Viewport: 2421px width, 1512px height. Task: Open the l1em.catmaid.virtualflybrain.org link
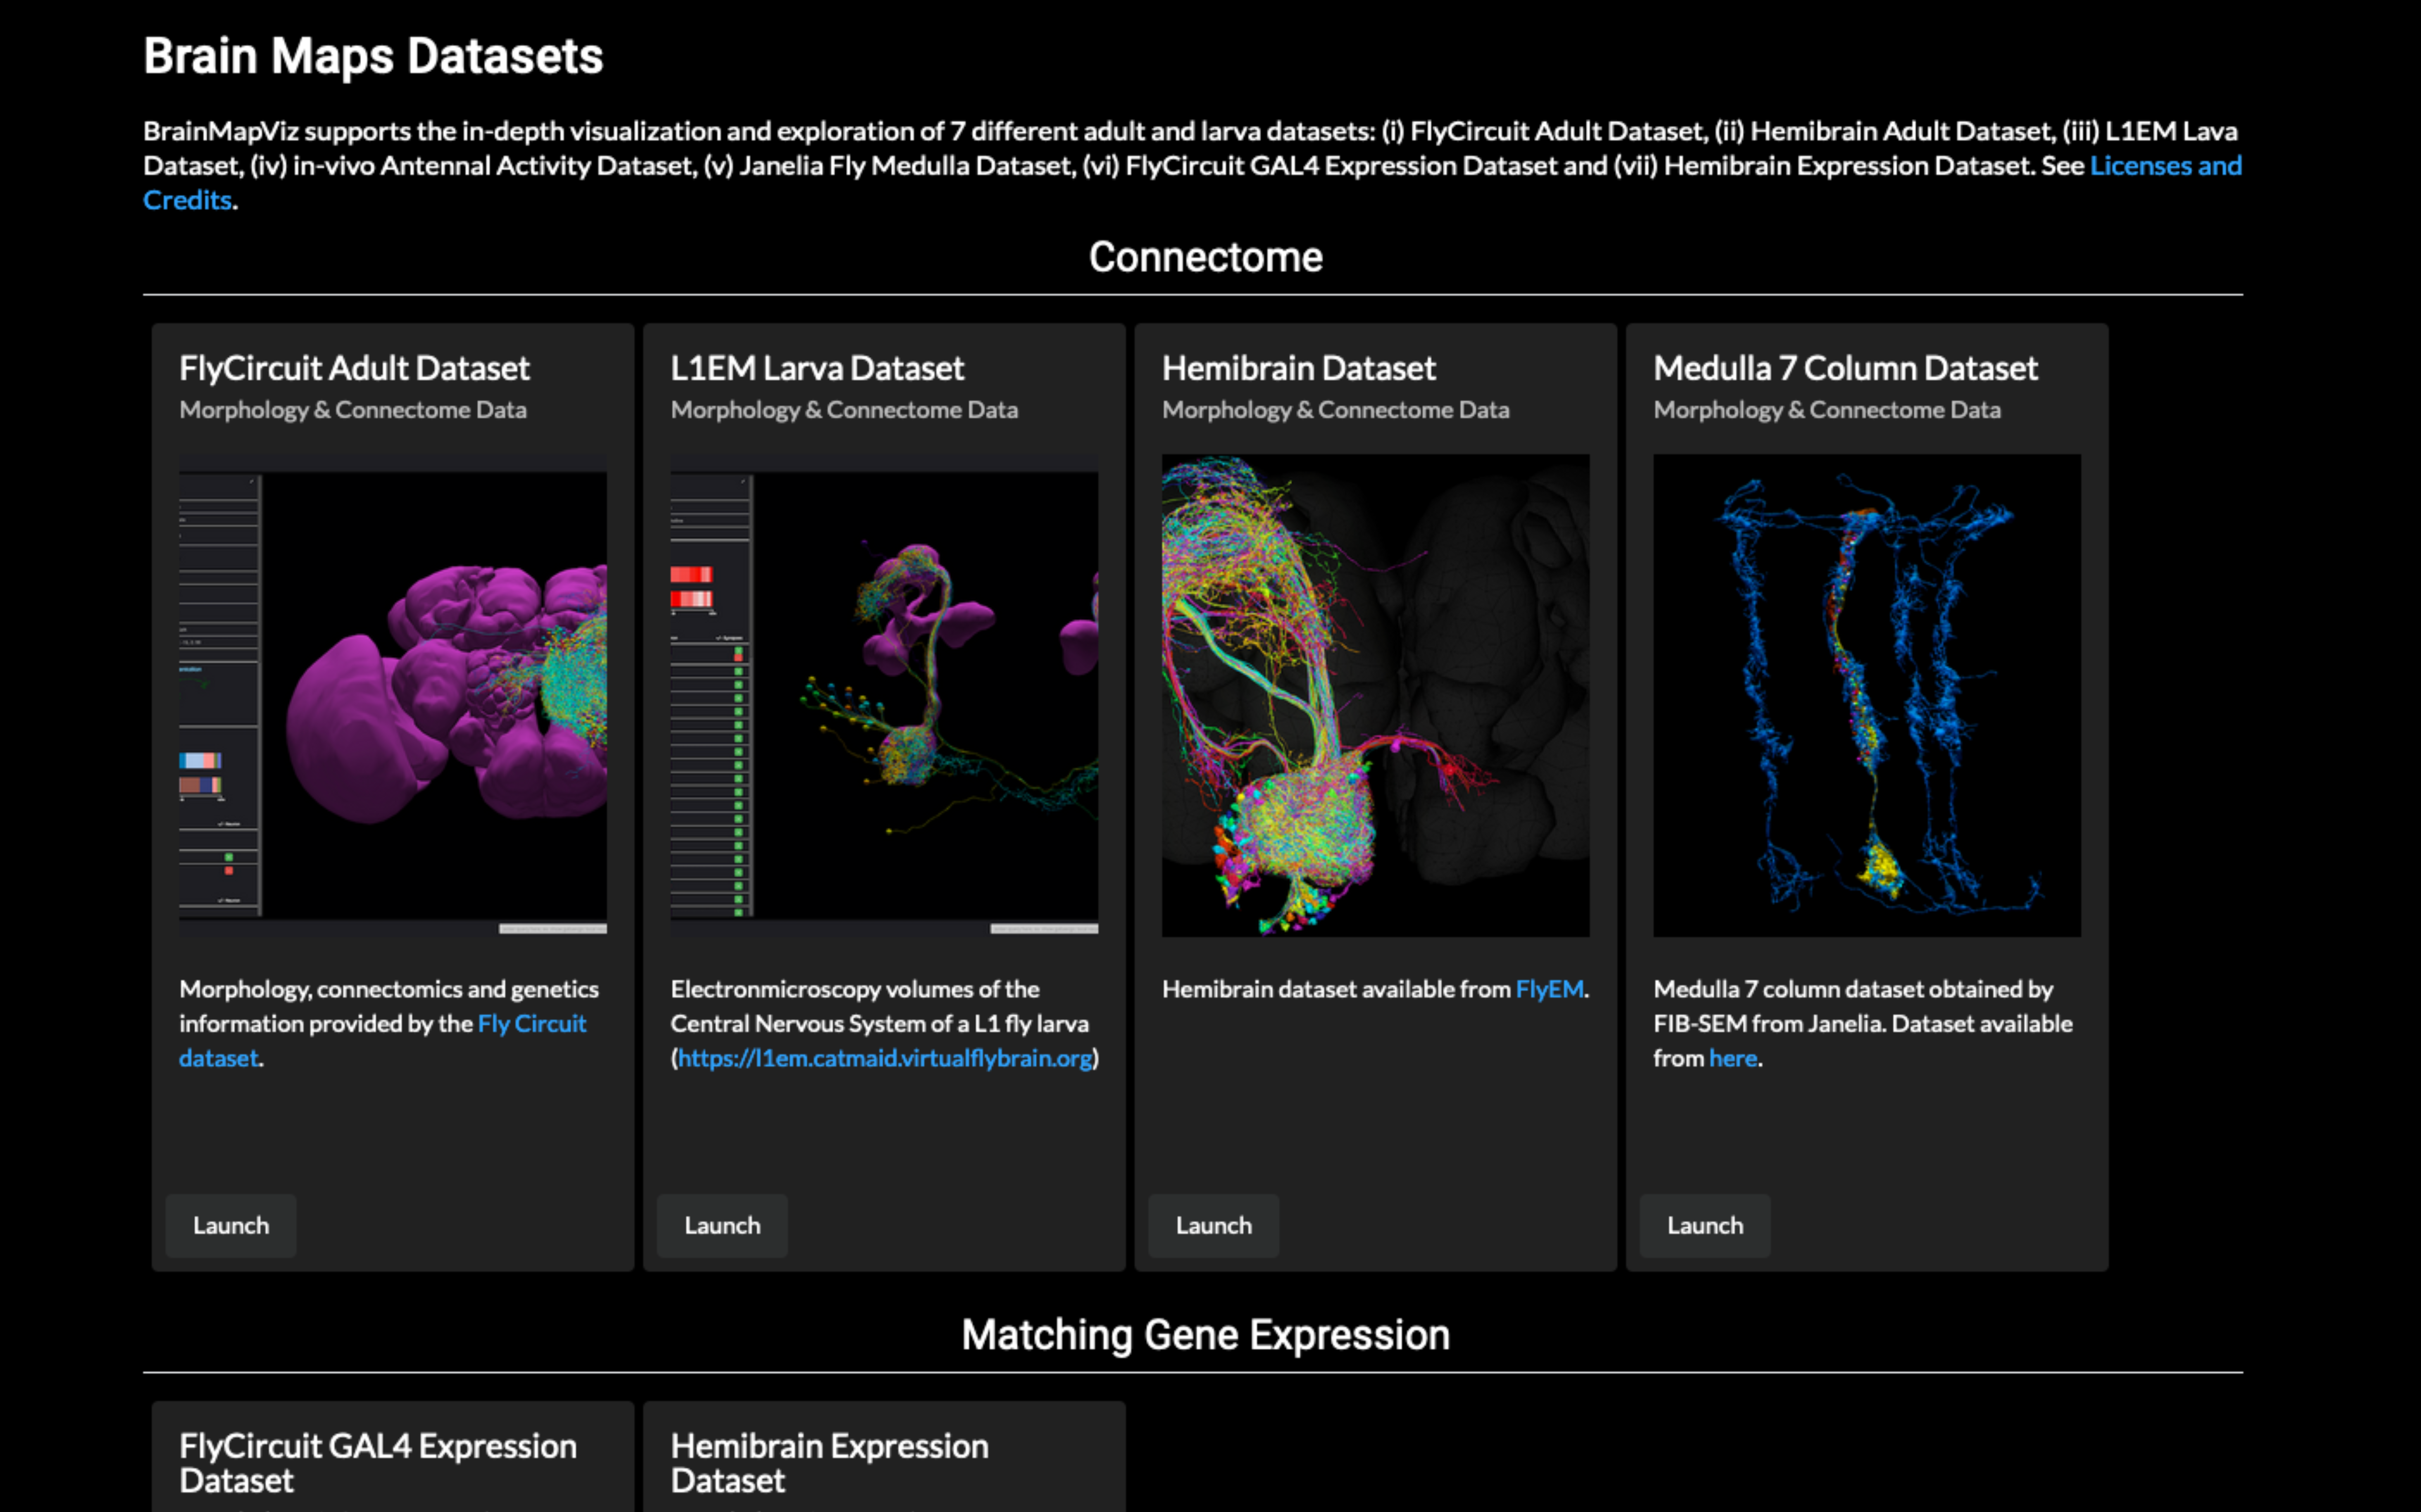(x=884, y=1058)
